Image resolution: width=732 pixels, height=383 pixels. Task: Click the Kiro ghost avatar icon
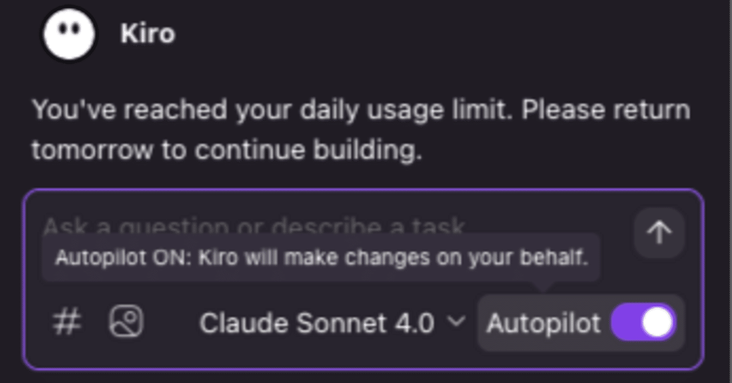[x=68, y=34]
